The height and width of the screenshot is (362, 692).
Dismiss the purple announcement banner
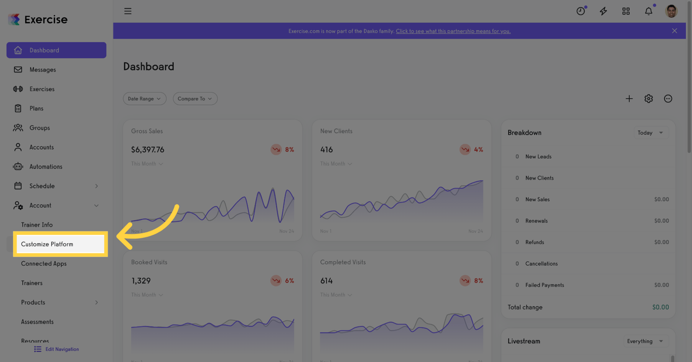[674, 31]
